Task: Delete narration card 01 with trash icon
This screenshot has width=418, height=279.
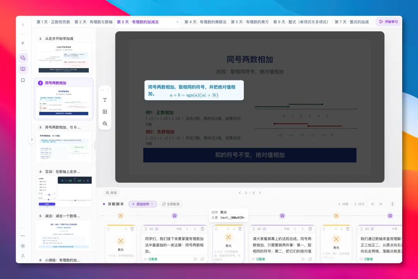Action: pyautogui.click(x=202, y=229)
